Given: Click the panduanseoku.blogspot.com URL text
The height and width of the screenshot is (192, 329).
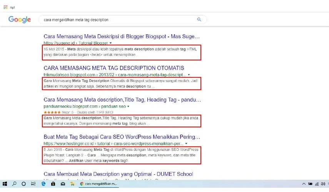Looking at the screenshot, I should coord(85,106).
